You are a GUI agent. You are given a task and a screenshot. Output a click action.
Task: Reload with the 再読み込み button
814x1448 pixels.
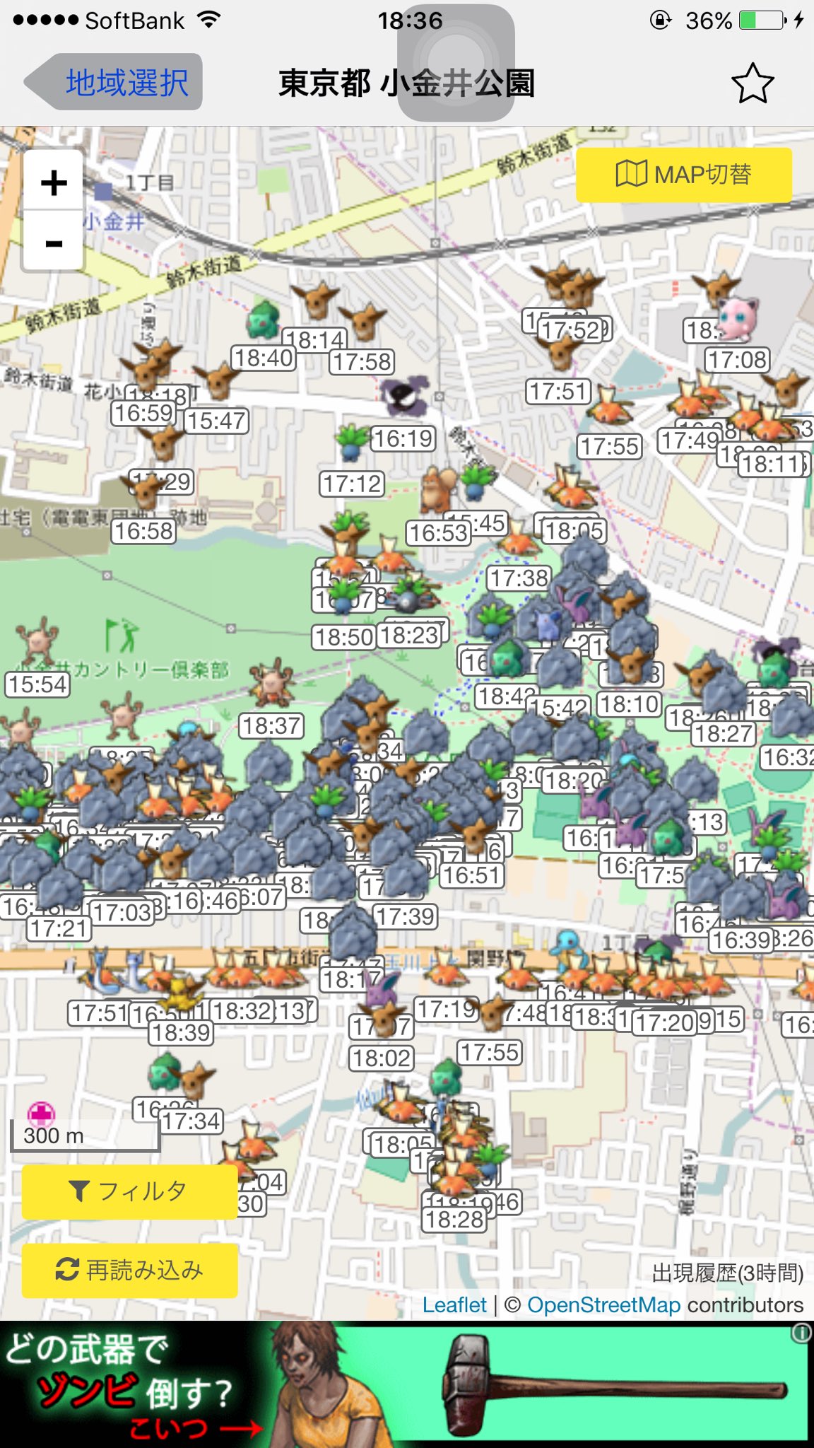129,1271
